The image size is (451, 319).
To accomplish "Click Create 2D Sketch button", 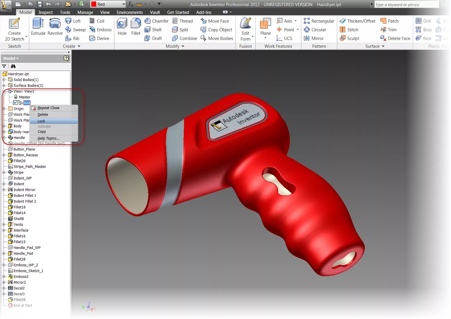I will pos(14,29).
